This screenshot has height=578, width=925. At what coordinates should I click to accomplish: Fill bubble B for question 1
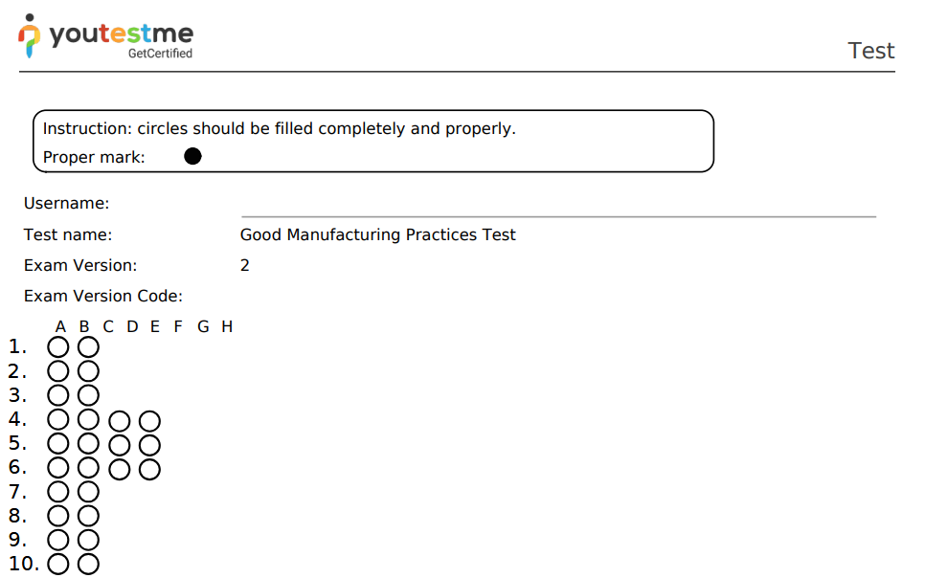click(88, 346)
